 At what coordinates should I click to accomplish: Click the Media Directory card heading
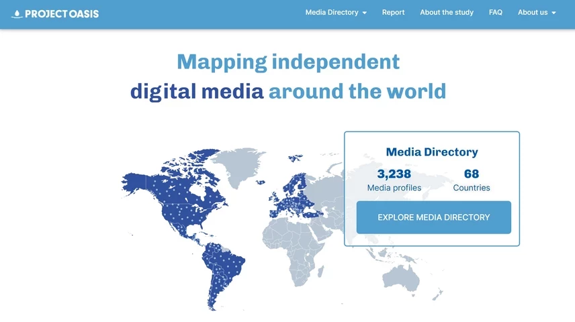click(x=432, y=152)
